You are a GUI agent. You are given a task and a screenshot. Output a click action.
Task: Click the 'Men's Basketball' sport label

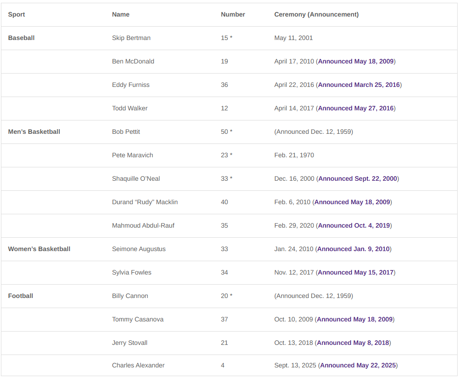34,132
